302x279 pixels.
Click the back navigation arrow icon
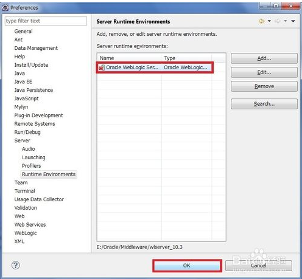click(x=261, y=21)
